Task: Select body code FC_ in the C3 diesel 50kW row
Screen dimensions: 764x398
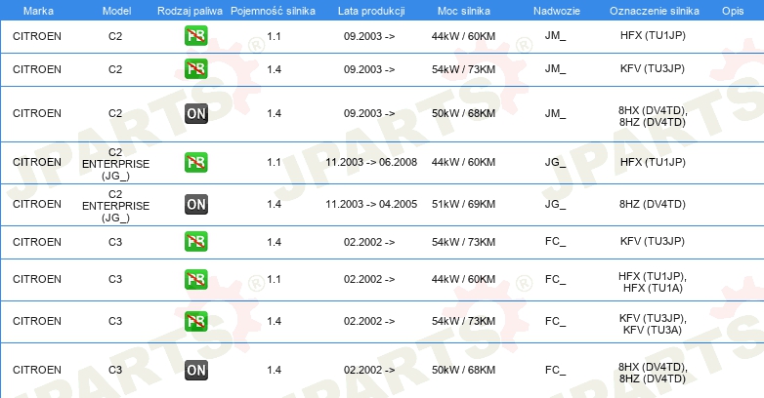Action: (556, 370)
